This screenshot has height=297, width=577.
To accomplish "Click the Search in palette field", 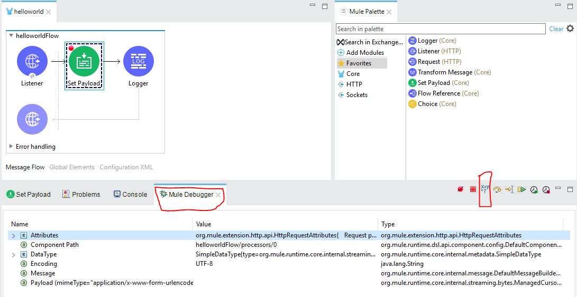I will tap(440, 29).
